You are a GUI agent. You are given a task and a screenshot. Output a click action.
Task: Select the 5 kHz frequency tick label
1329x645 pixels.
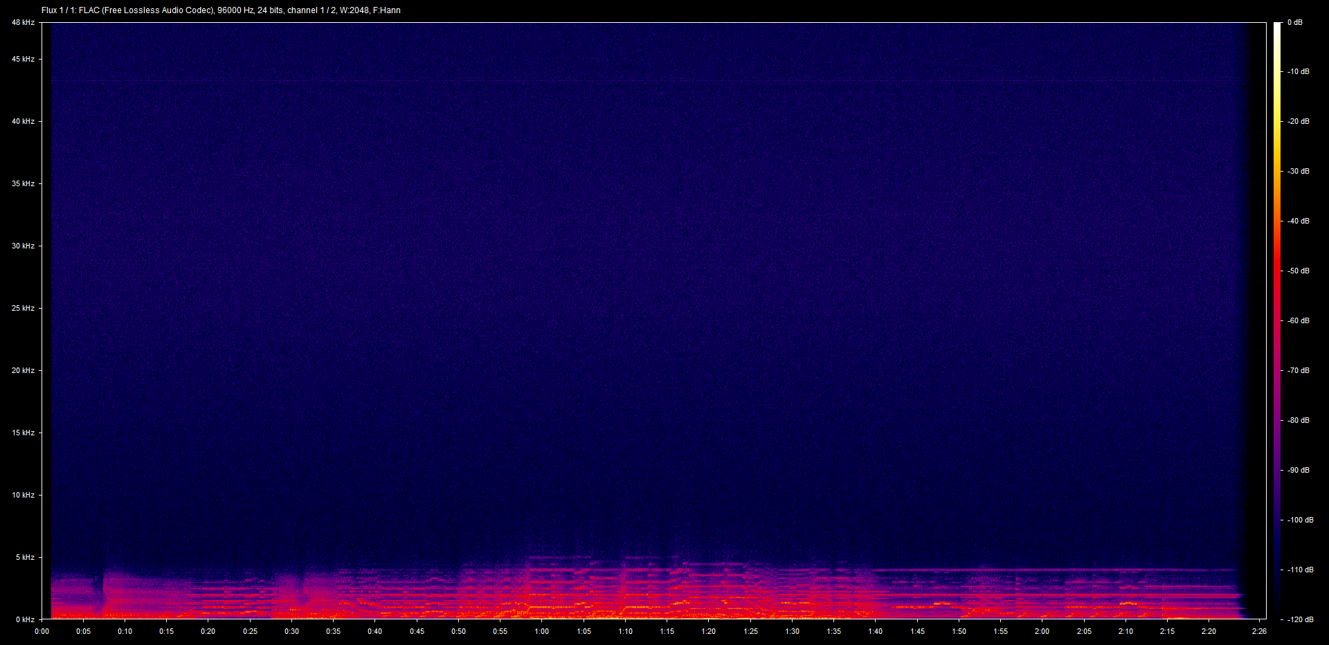25,557
